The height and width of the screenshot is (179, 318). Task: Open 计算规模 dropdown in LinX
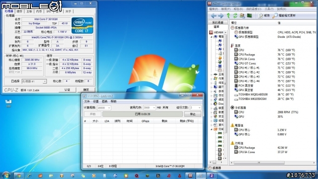click(109, 108)
